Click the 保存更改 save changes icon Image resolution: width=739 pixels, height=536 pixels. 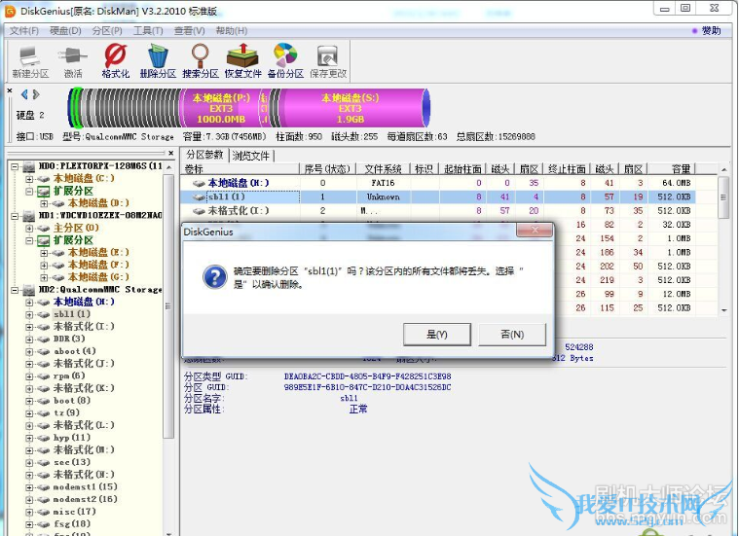pos(328,61)
